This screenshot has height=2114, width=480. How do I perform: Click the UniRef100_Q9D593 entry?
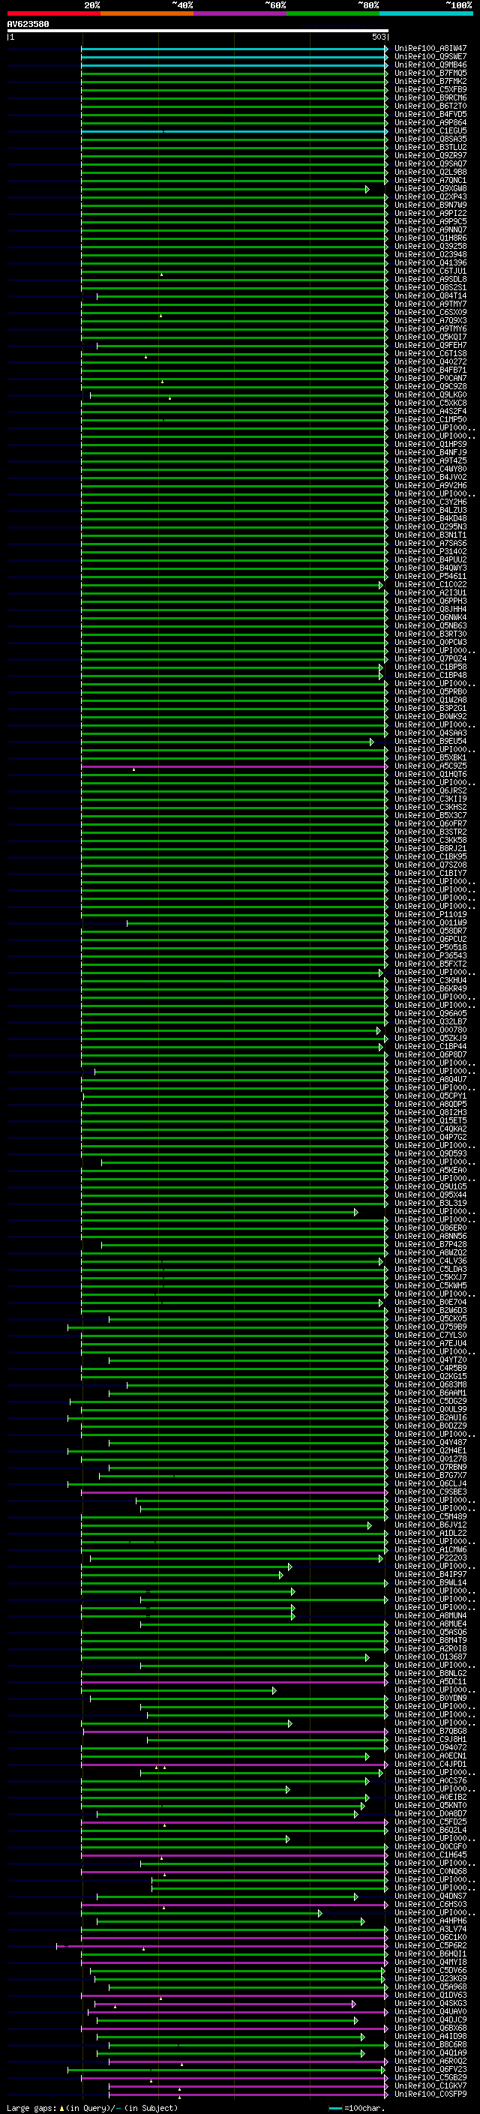point(430,1154)
